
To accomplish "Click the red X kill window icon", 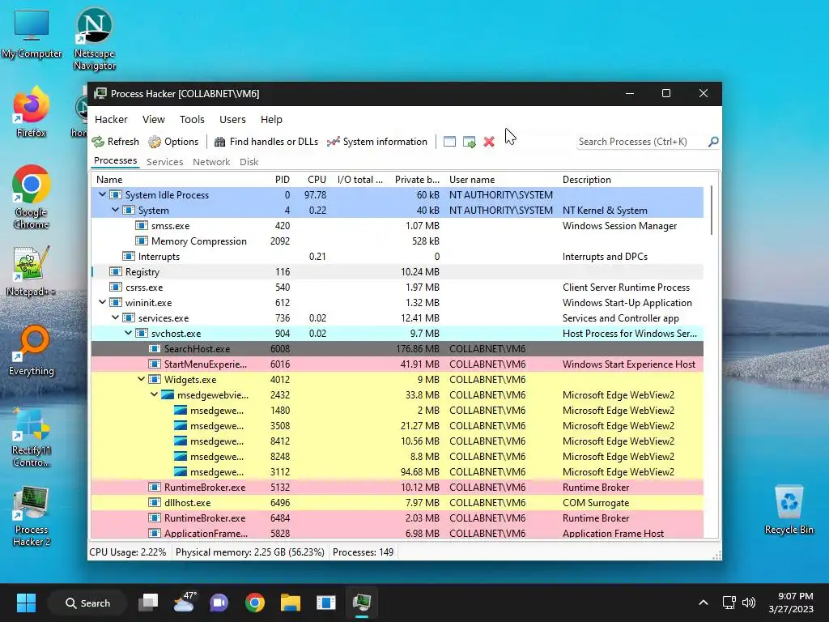I will [489, 142].
